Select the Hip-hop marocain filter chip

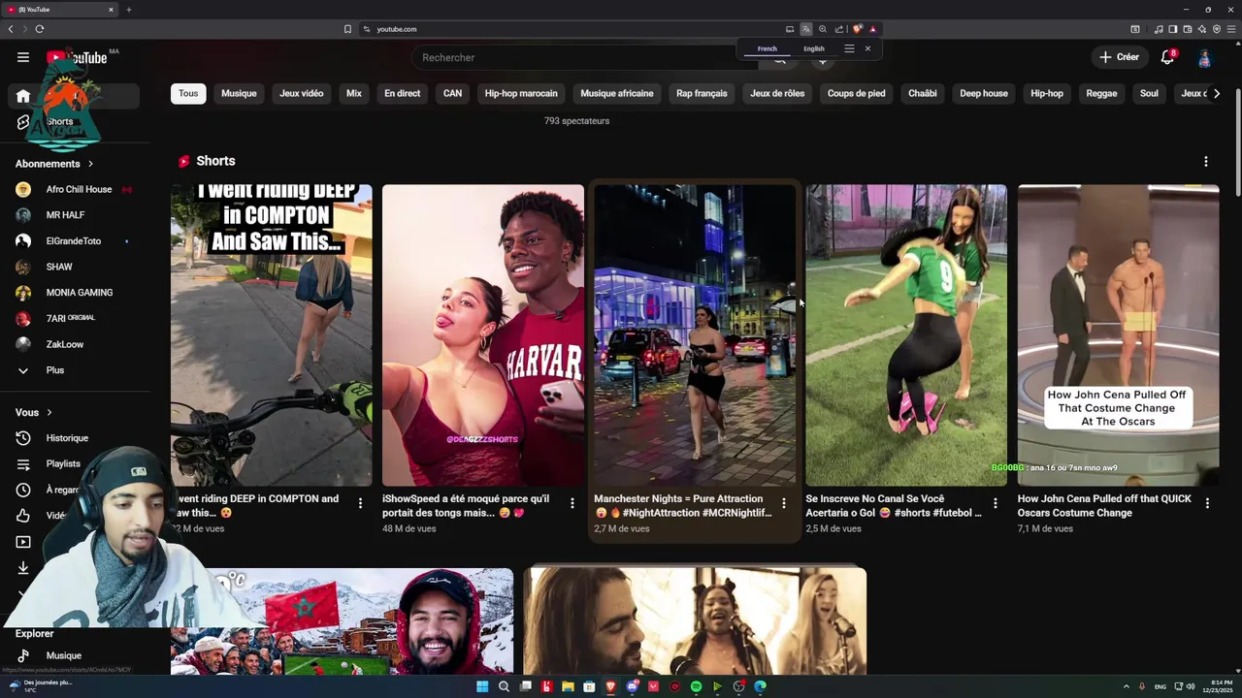[x=521, y=93]
